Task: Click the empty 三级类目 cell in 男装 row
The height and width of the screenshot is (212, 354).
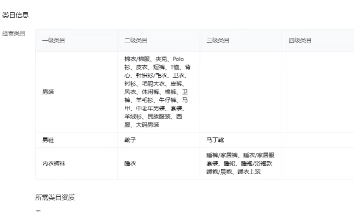Action: (x=240, y=91)
